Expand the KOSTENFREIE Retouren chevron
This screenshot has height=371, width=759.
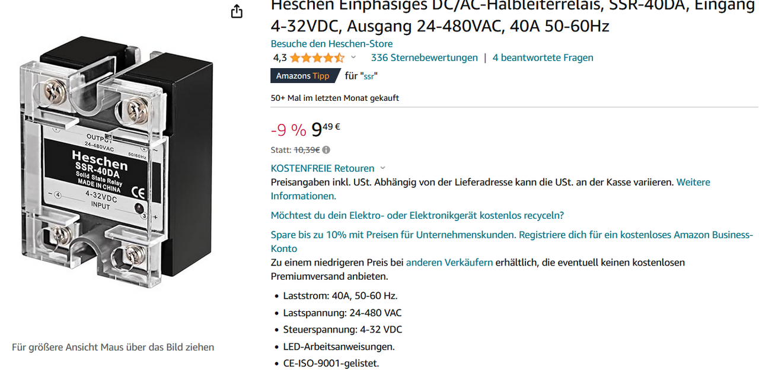(x=382, y=168)
